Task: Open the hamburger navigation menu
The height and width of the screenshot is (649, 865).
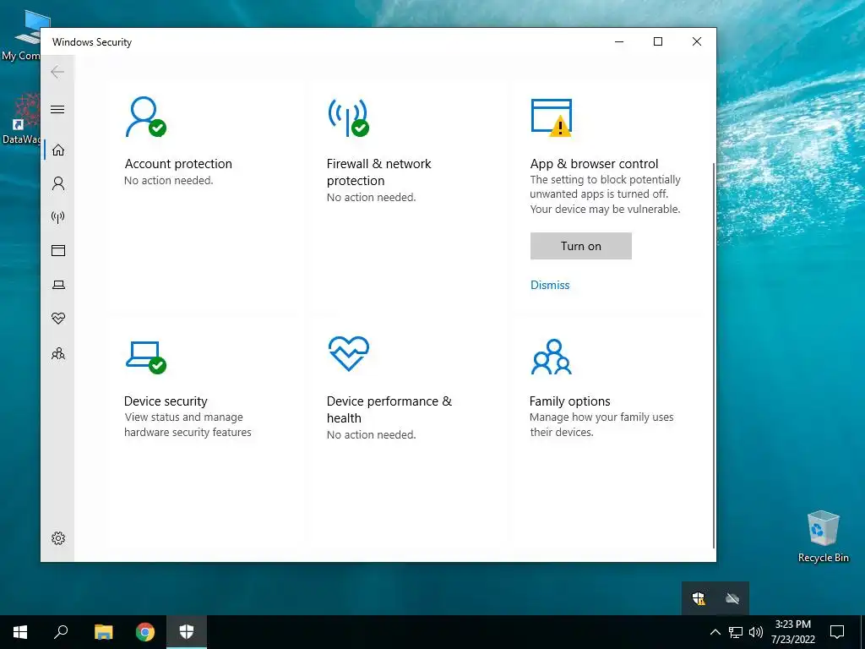Action: pos(57,109)
